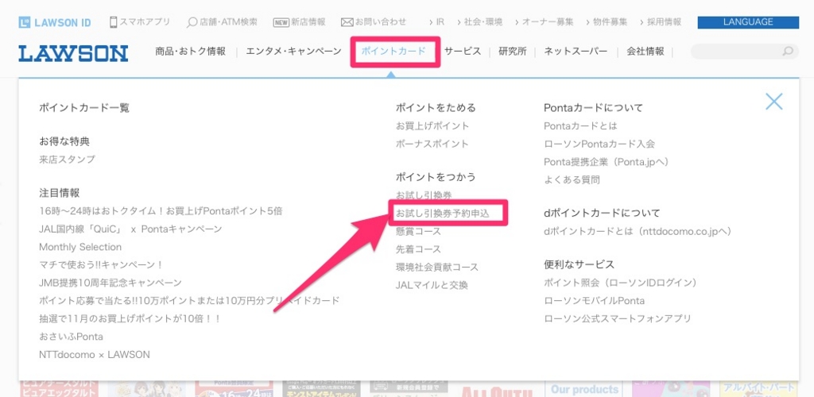The width and height of the screenshot is (814, 397).
Task: Open ローソンモバイルPonta link
Action: coord(595,301)
